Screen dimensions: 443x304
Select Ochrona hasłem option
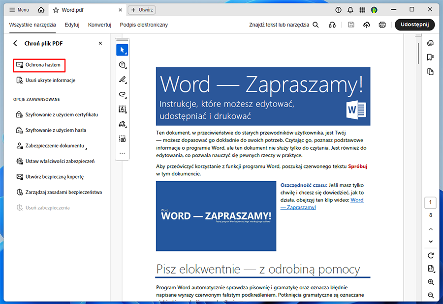[39, 65]
